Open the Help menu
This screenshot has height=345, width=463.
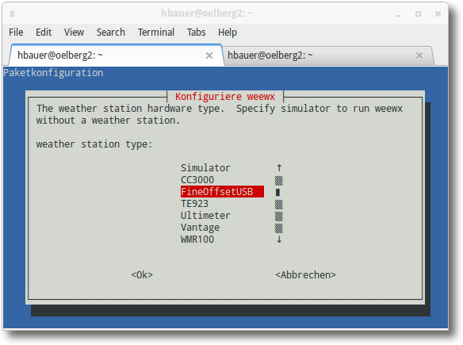pyautogui.click(x=228, y=32)
